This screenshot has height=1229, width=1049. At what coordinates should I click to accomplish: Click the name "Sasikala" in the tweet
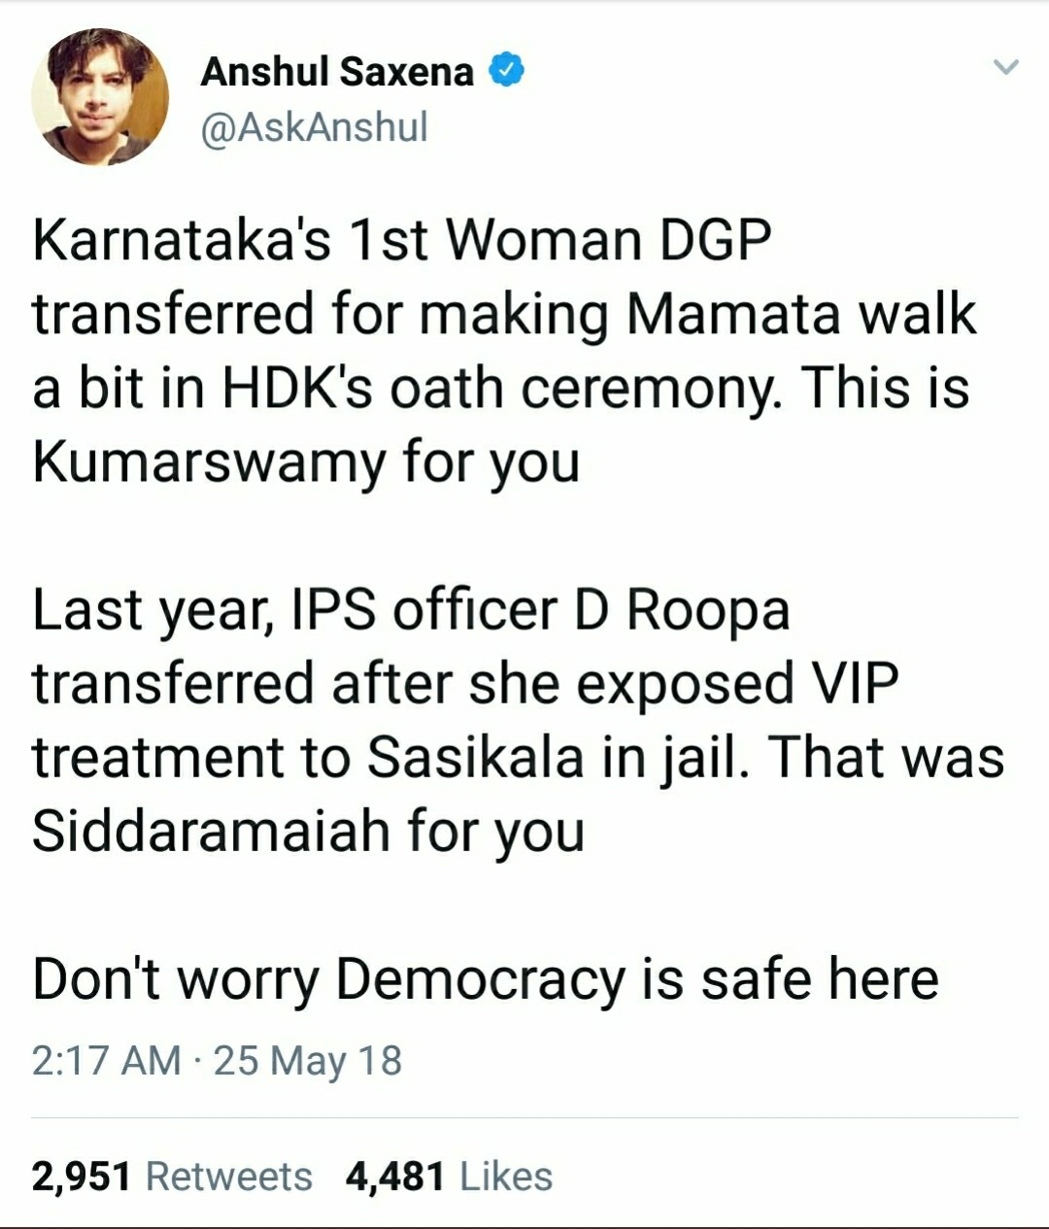[476, 758]
